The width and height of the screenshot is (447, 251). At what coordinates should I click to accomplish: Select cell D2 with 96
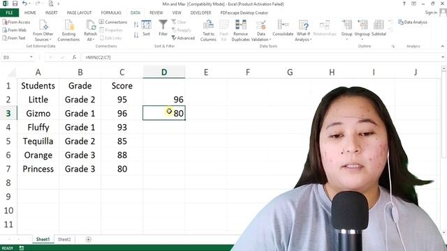164,99
